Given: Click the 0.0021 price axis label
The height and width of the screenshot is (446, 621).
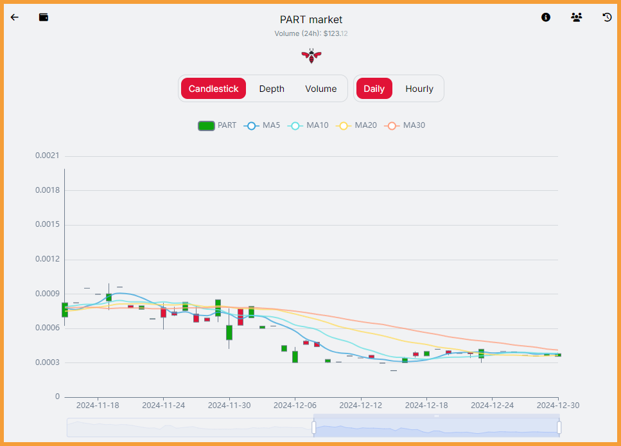Looking at the screenshot, I should (x=47, y=156).
